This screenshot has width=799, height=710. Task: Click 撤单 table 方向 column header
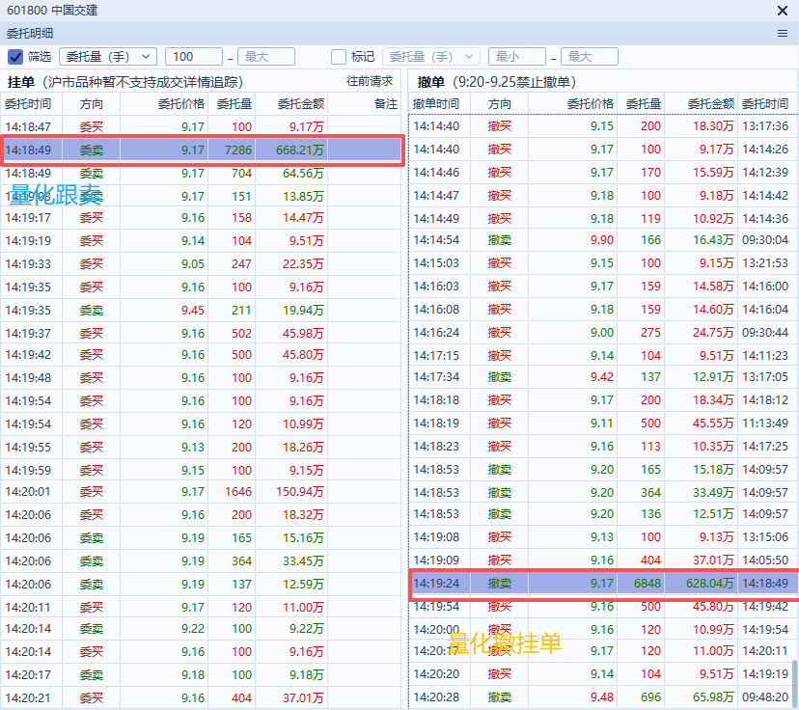tap(500, 104)
